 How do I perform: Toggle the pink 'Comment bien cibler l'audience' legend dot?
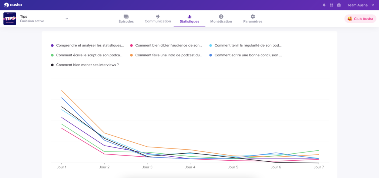click(x=131, y=45)
